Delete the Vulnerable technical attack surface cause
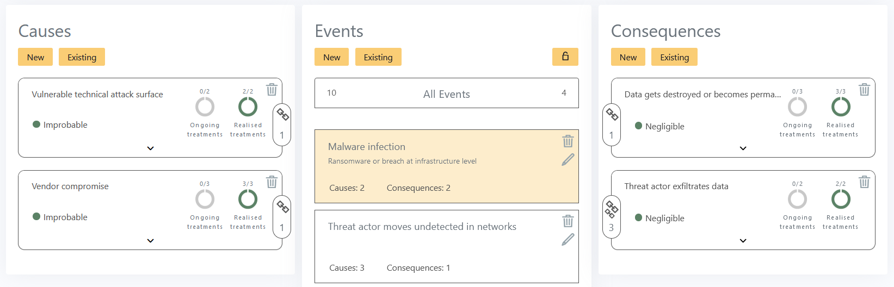 [272, 90]
